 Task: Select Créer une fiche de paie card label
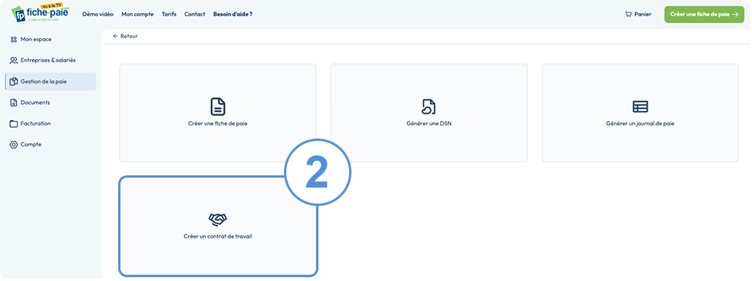[x=218, y=123]
